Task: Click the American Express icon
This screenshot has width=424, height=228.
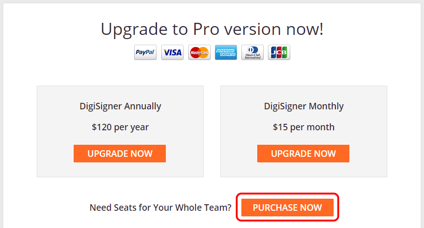Action: point(226,53)
